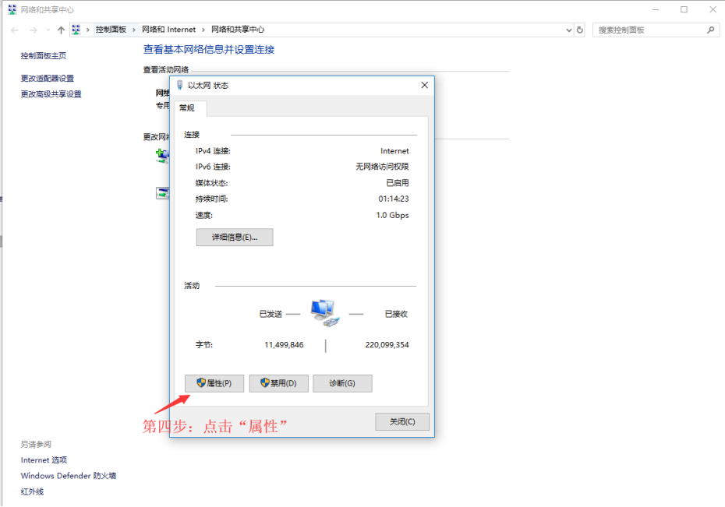Click the up-arrow navigation icon
The width and height of the screenshot is (725, 507).
point(61,30)
